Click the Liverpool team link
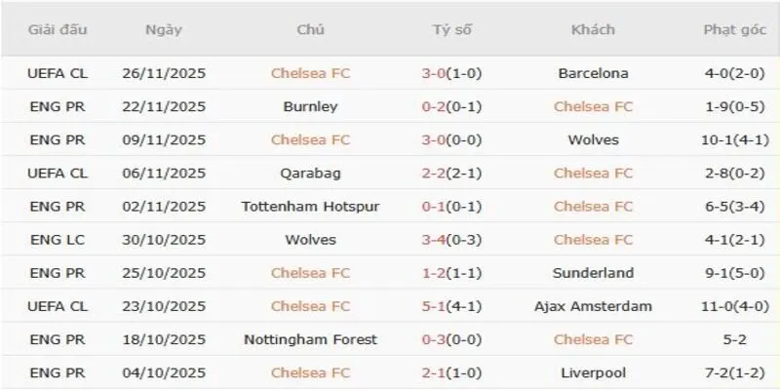This screenshot has height=390, width=780. [x=593, y=372]
